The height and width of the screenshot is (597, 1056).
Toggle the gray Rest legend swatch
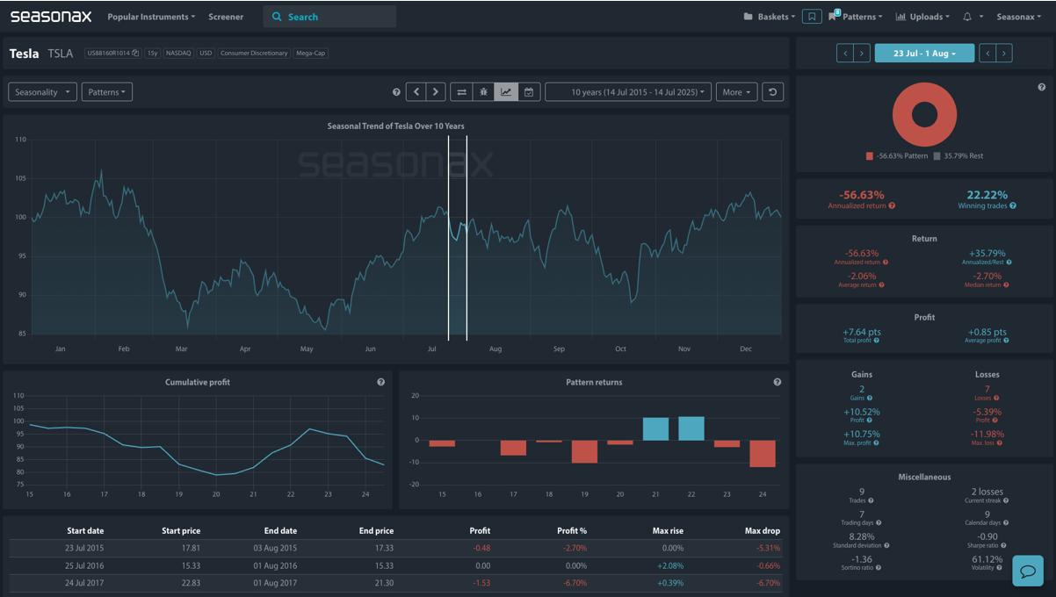(937, 156)
